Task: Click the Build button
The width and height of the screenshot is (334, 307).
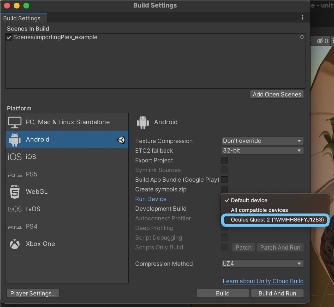Action: coord(223,293)
